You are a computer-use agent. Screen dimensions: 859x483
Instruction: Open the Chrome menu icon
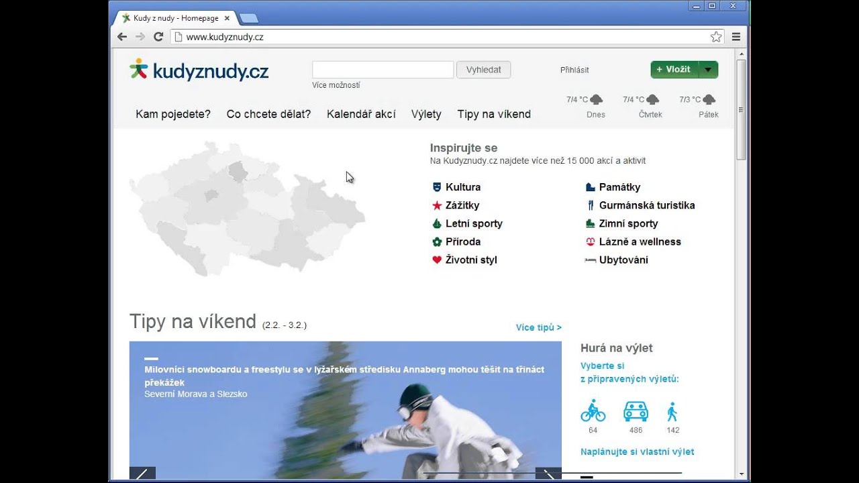(736, 37)
